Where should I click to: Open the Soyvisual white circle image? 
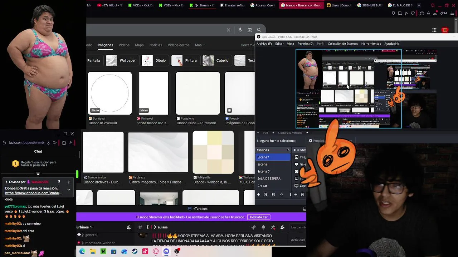[110, 93]
